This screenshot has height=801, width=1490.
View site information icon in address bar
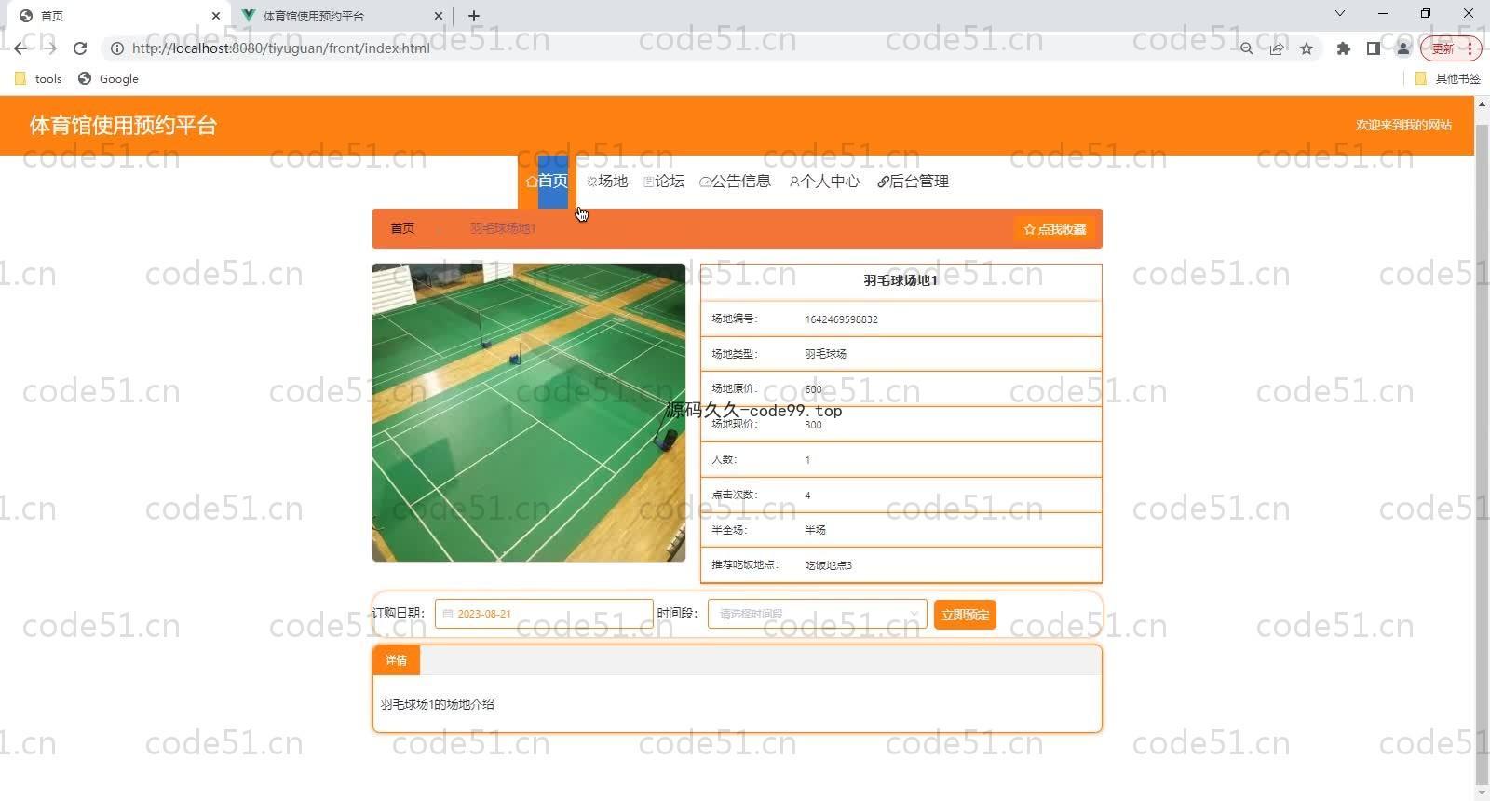click(x=117, y=48)
